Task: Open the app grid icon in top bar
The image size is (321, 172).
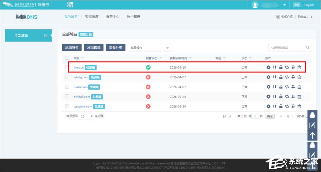Action: 70,4
